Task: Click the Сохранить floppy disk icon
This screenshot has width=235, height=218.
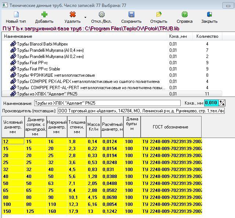Action: 131,15
